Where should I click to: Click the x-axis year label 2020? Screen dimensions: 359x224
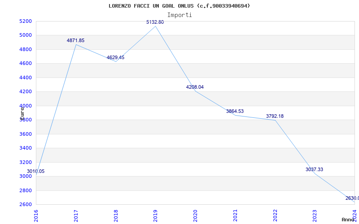click(195, 215)
